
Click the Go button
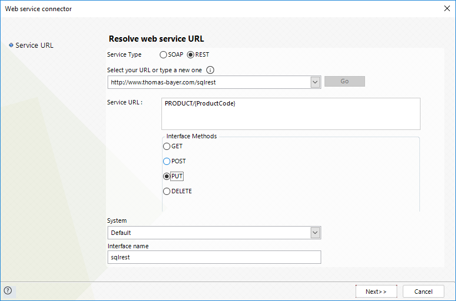tap(344, 82)
